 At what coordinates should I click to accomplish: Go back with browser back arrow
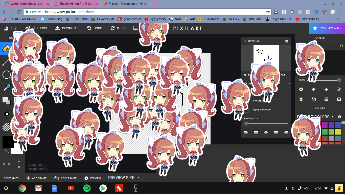pos(5,12)
